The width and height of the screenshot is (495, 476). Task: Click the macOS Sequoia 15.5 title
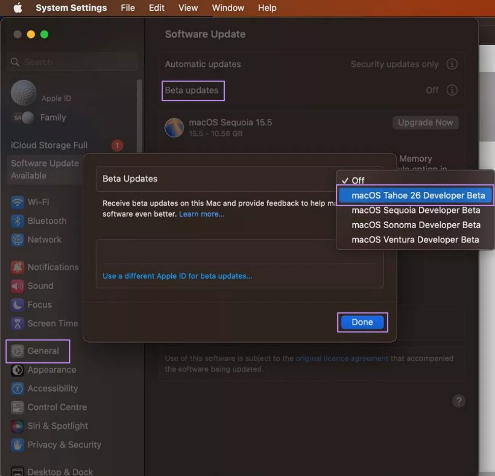coord(230,122)
